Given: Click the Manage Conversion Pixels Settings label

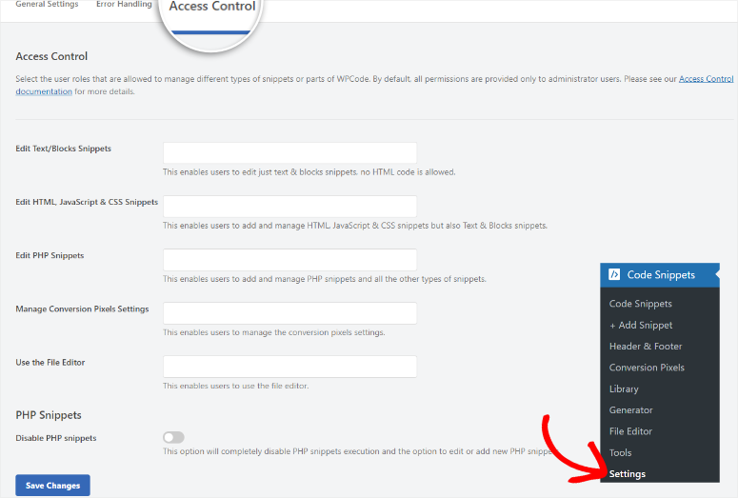Looking at the screenshot, I should tap(82, 309).
